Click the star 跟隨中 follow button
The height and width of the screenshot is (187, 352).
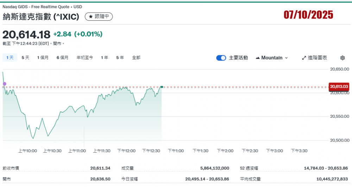point(99,17)
